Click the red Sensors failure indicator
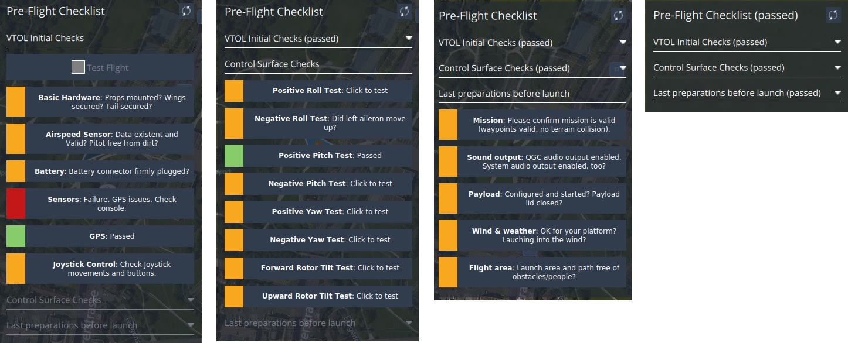The height and width of the screenshot is (343, 848). [16, 204]
